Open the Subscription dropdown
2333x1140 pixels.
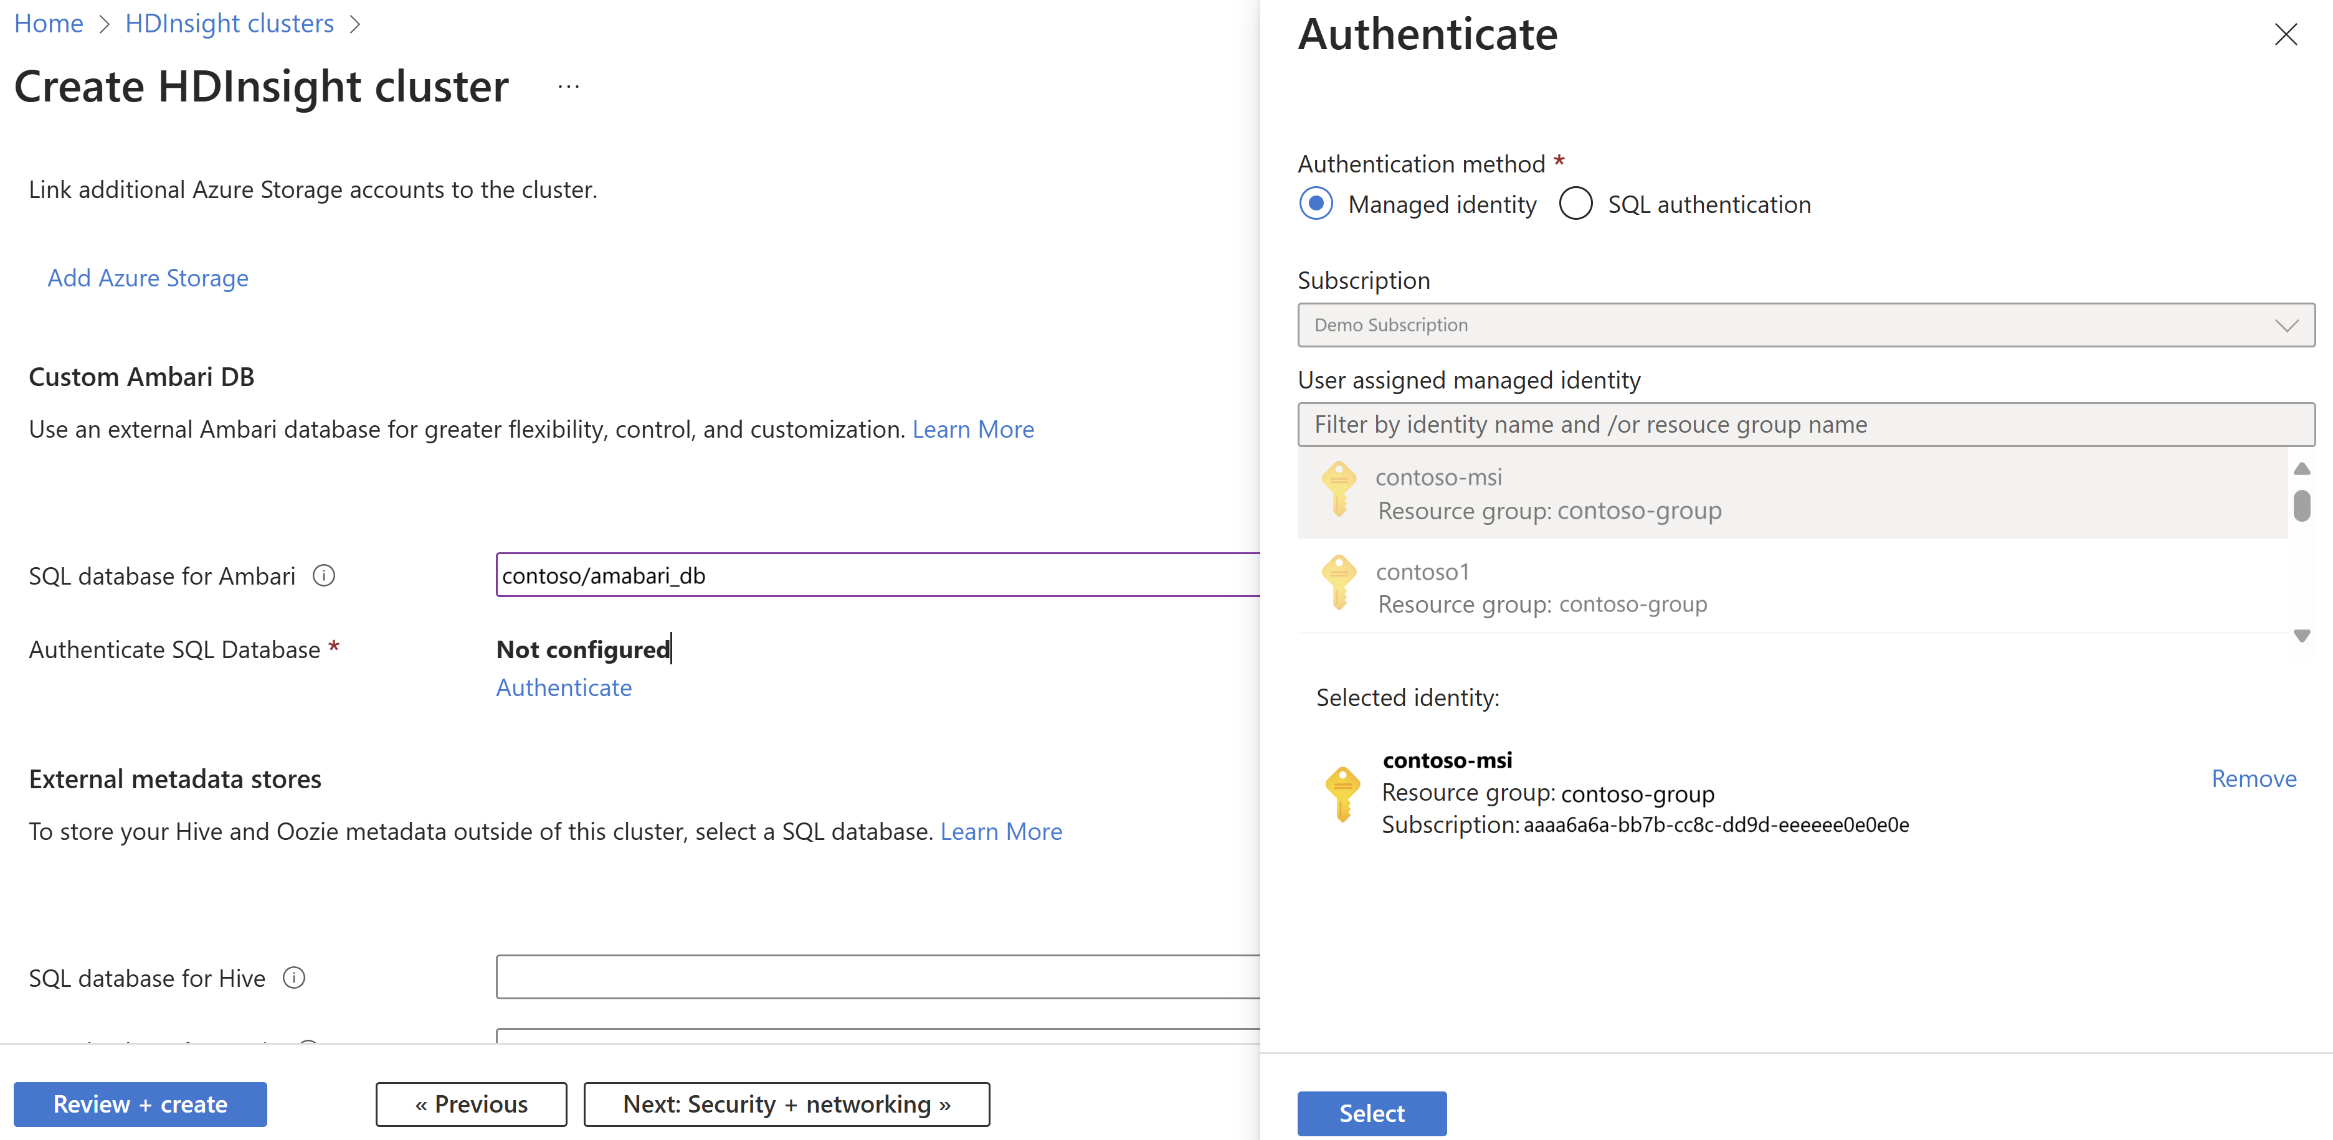point(1805,325)
